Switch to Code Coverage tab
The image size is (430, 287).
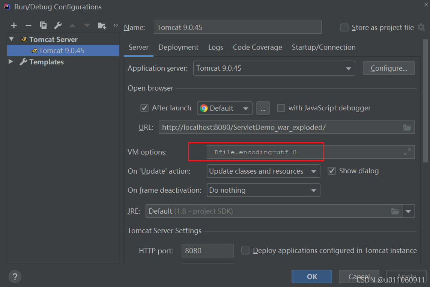click(x=257, y=47)
